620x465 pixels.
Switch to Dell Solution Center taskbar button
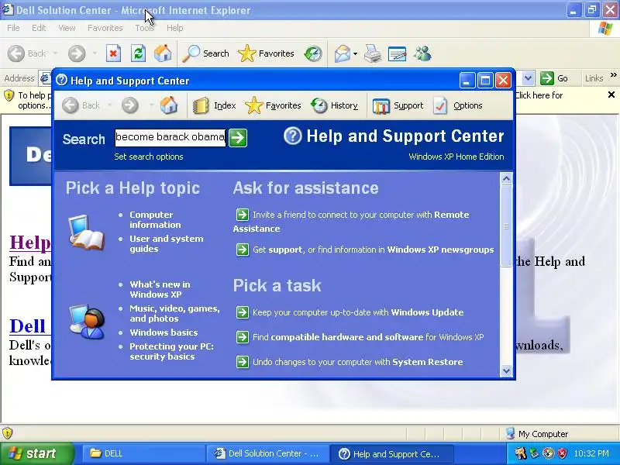tap(267, 453)
